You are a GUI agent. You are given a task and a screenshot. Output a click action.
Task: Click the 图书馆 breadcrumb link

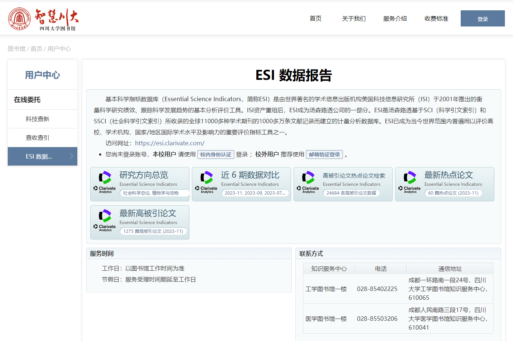[x=16, y=49]
